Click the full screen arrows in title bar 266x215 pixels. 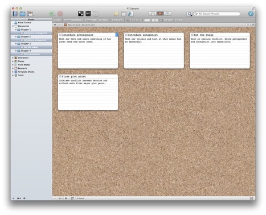click(253, 9)
